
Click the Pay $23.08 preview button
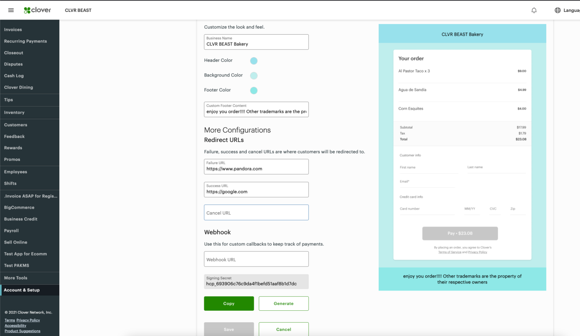(460, 233)
